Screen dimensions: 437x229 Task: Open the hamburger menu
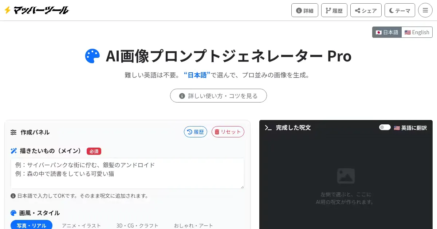(x=425, y=10)
